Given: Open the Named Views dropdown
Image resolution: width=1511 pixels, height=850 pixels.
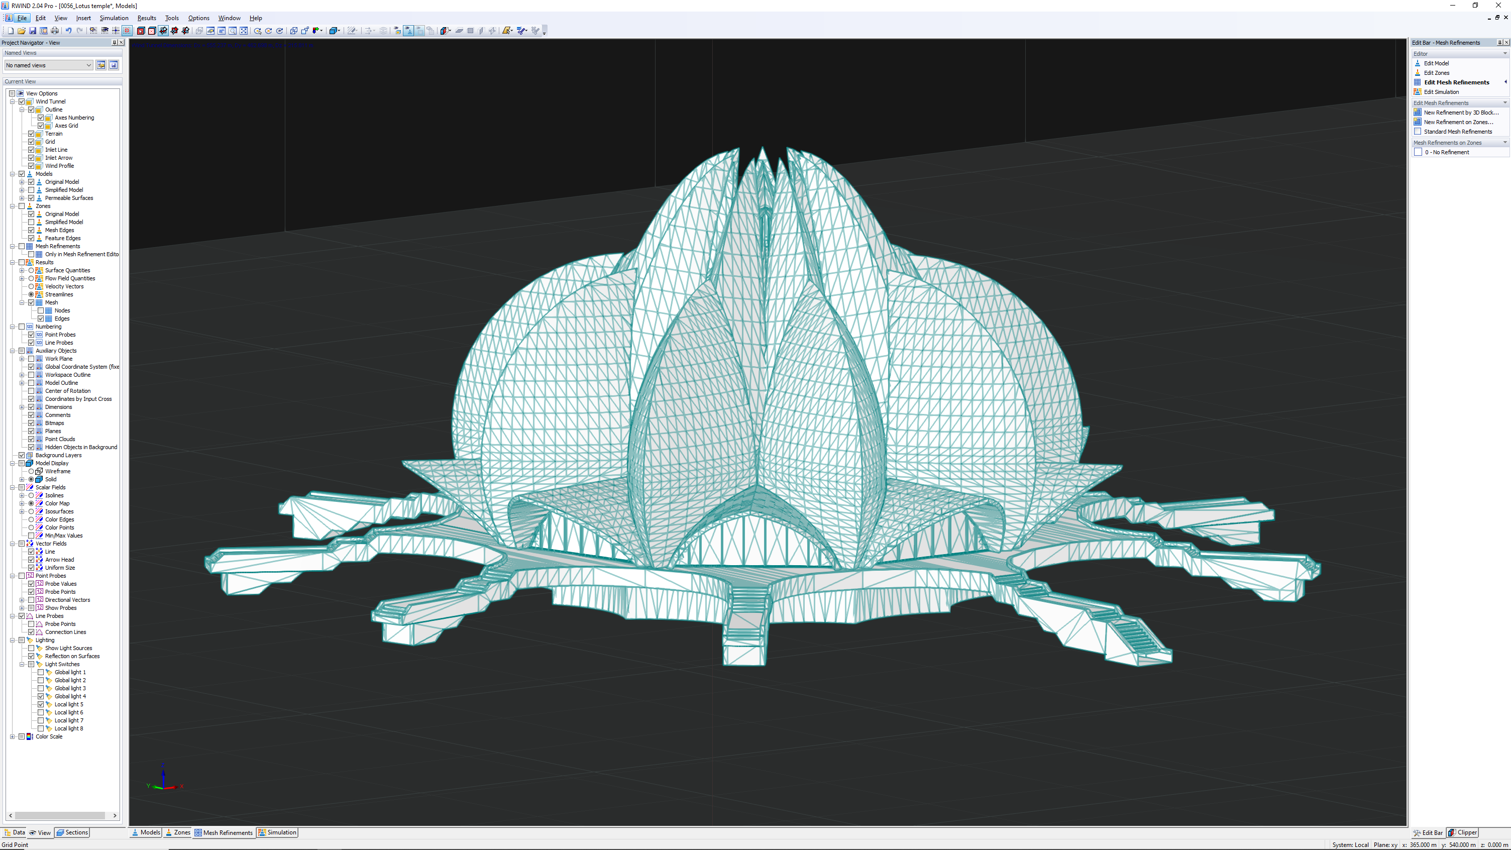Looking at the screenshot, I should (89, 64).
